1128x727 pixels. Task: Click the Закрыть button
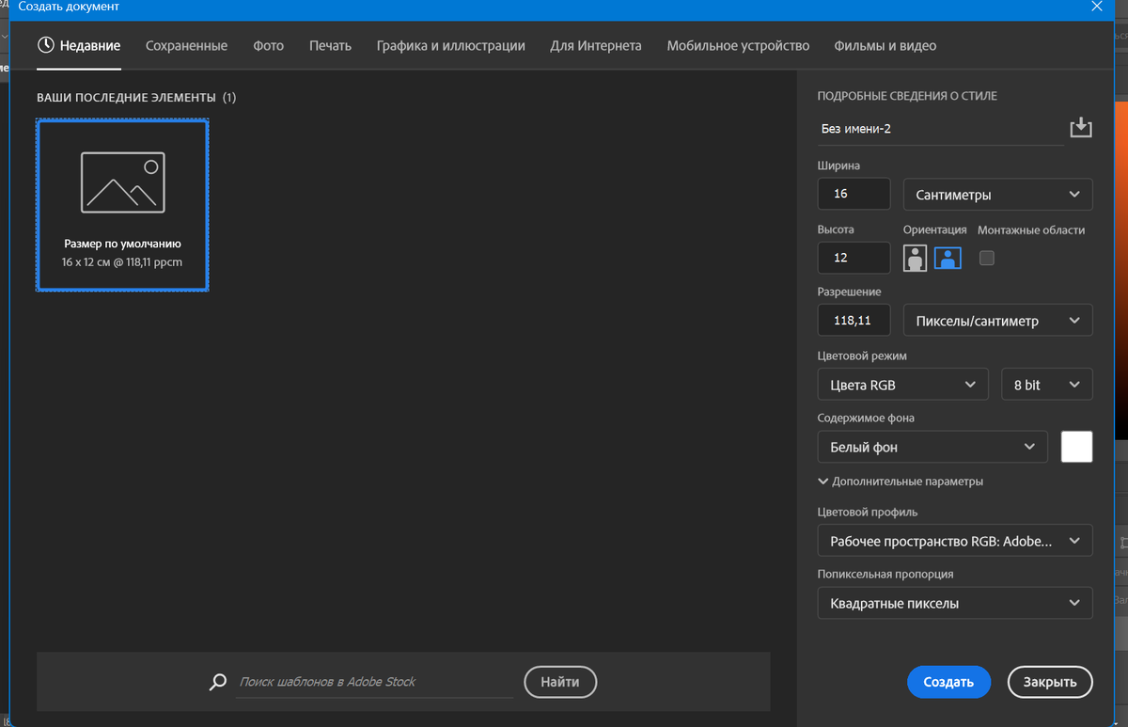[1050, 682]
